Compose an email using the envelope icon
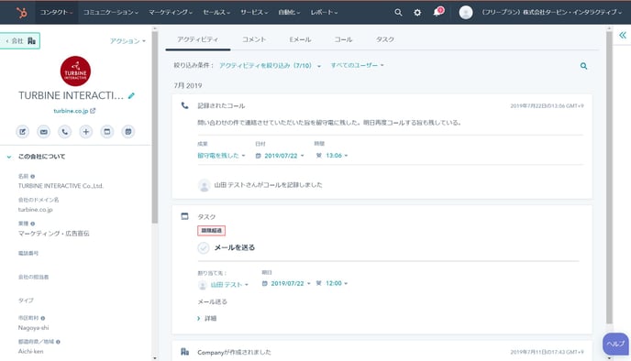The height and width of the screenshot is (361, 631). click(43, 131)
